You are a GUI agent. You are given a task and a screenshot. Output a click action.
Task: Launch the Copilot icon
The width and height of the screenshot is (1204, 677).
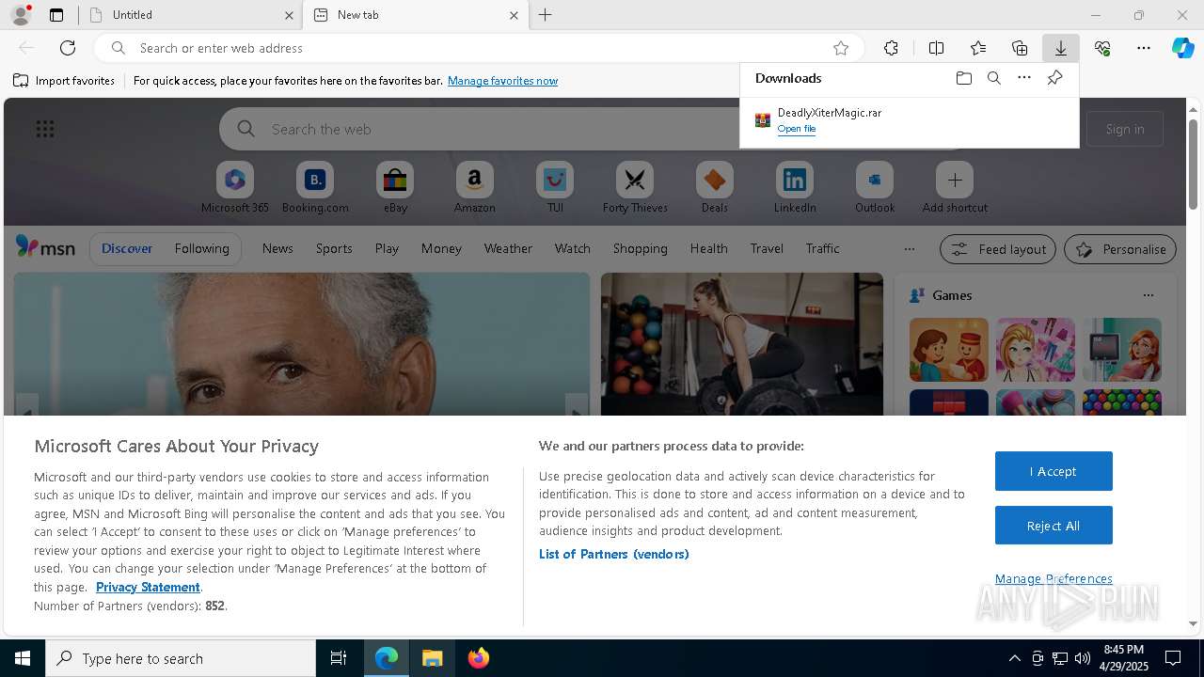1183,48
